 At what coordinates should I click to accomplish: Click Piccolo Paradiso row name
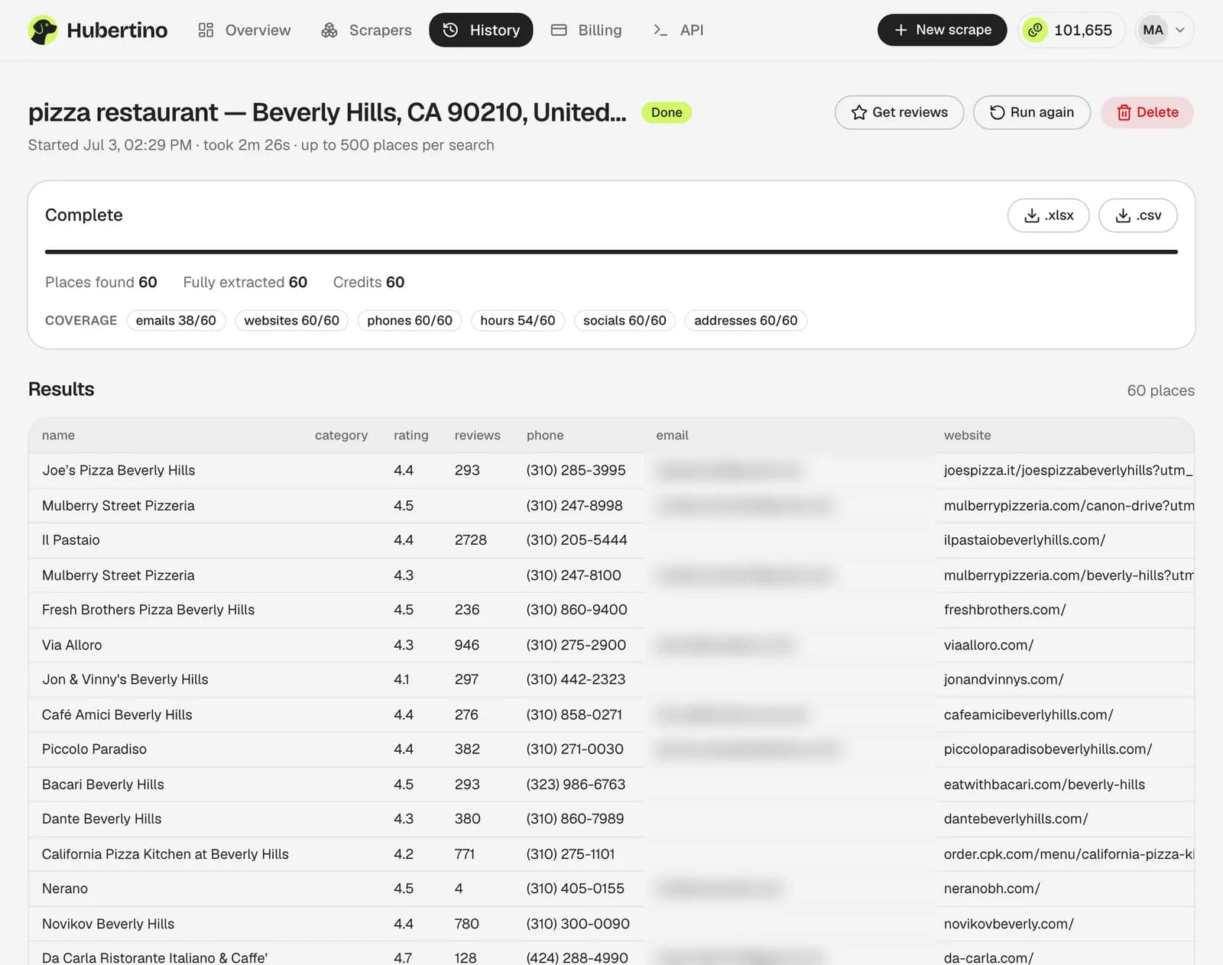pyautogui.click(x=94, y=750)
